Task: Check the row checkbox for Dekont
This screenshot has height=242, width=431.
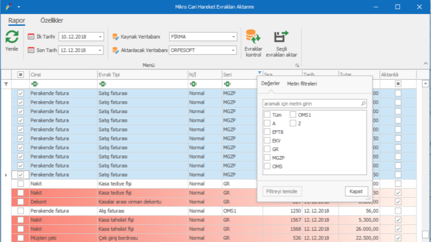Action: coord(20,201)
